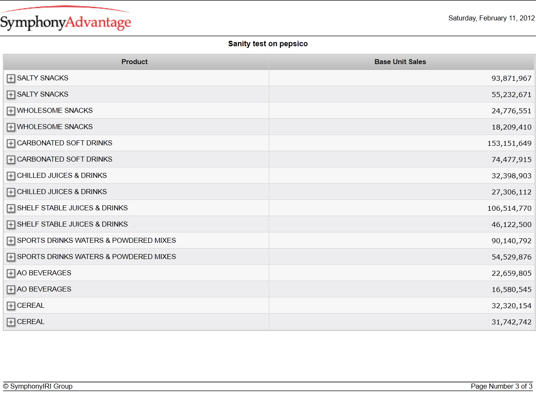Select the value 27,306,112
The width and height of the screenshot is (536, 394).
tap(511, 192)
